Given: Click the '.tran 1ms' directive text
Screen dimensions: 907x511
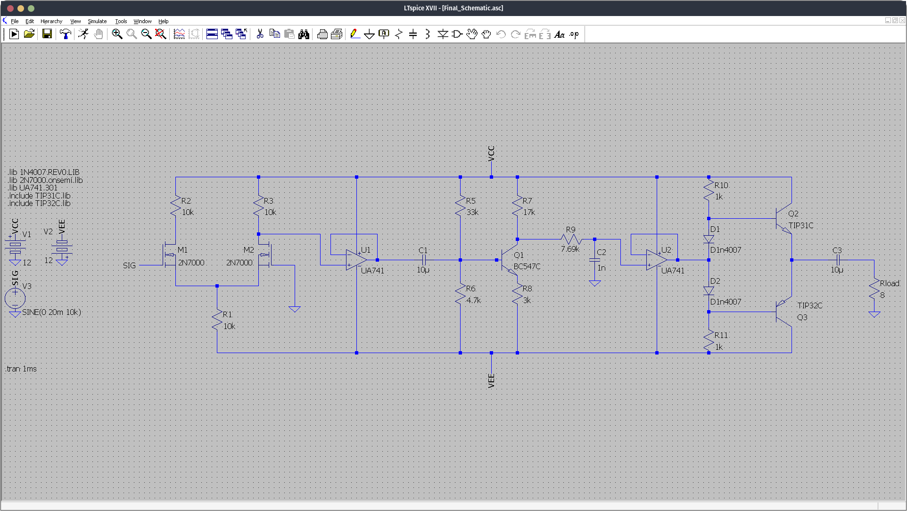Looking at the screenshot, I should coord(22,369).
